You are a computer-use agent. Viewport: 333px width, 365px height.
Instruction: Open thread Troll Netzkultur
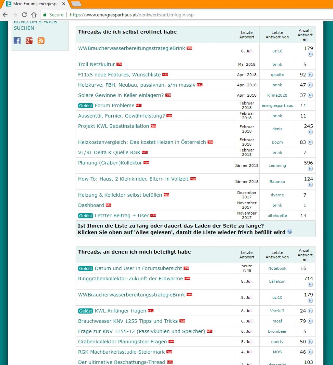point(97,64)
